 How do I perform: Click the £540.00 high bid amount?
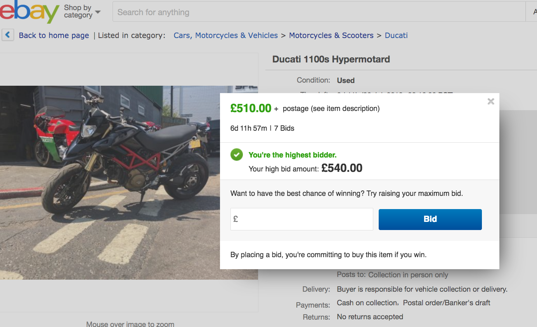(342, 168)
